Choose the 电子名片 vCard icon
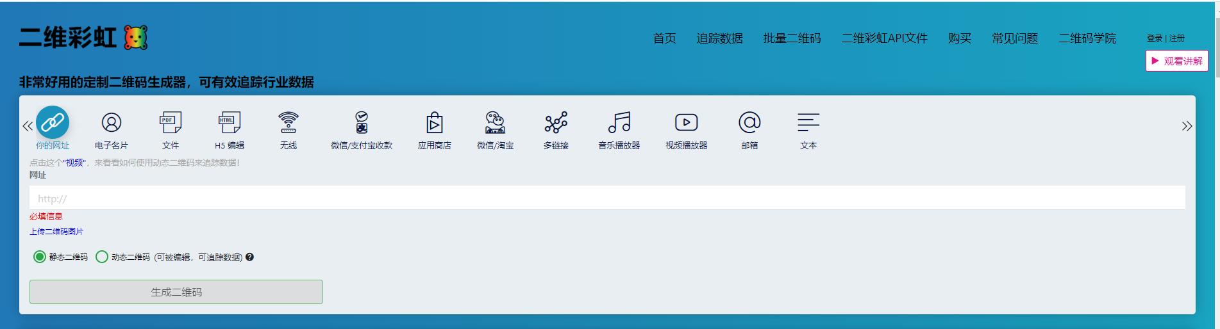1220x329 pixels. (112, 122)
